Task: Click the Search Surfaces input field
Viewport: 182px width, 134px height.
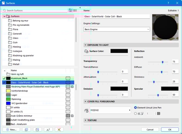Action: pyautogui.click(x=35, y=10)
